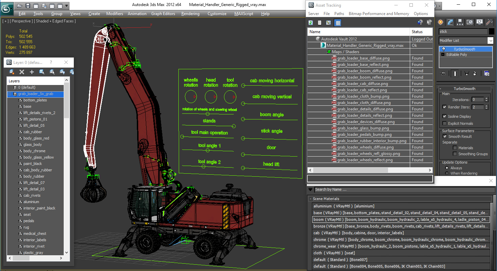497x271 pixels.
Task: Click the object color swatch next to name
Action: pos(491,31)
